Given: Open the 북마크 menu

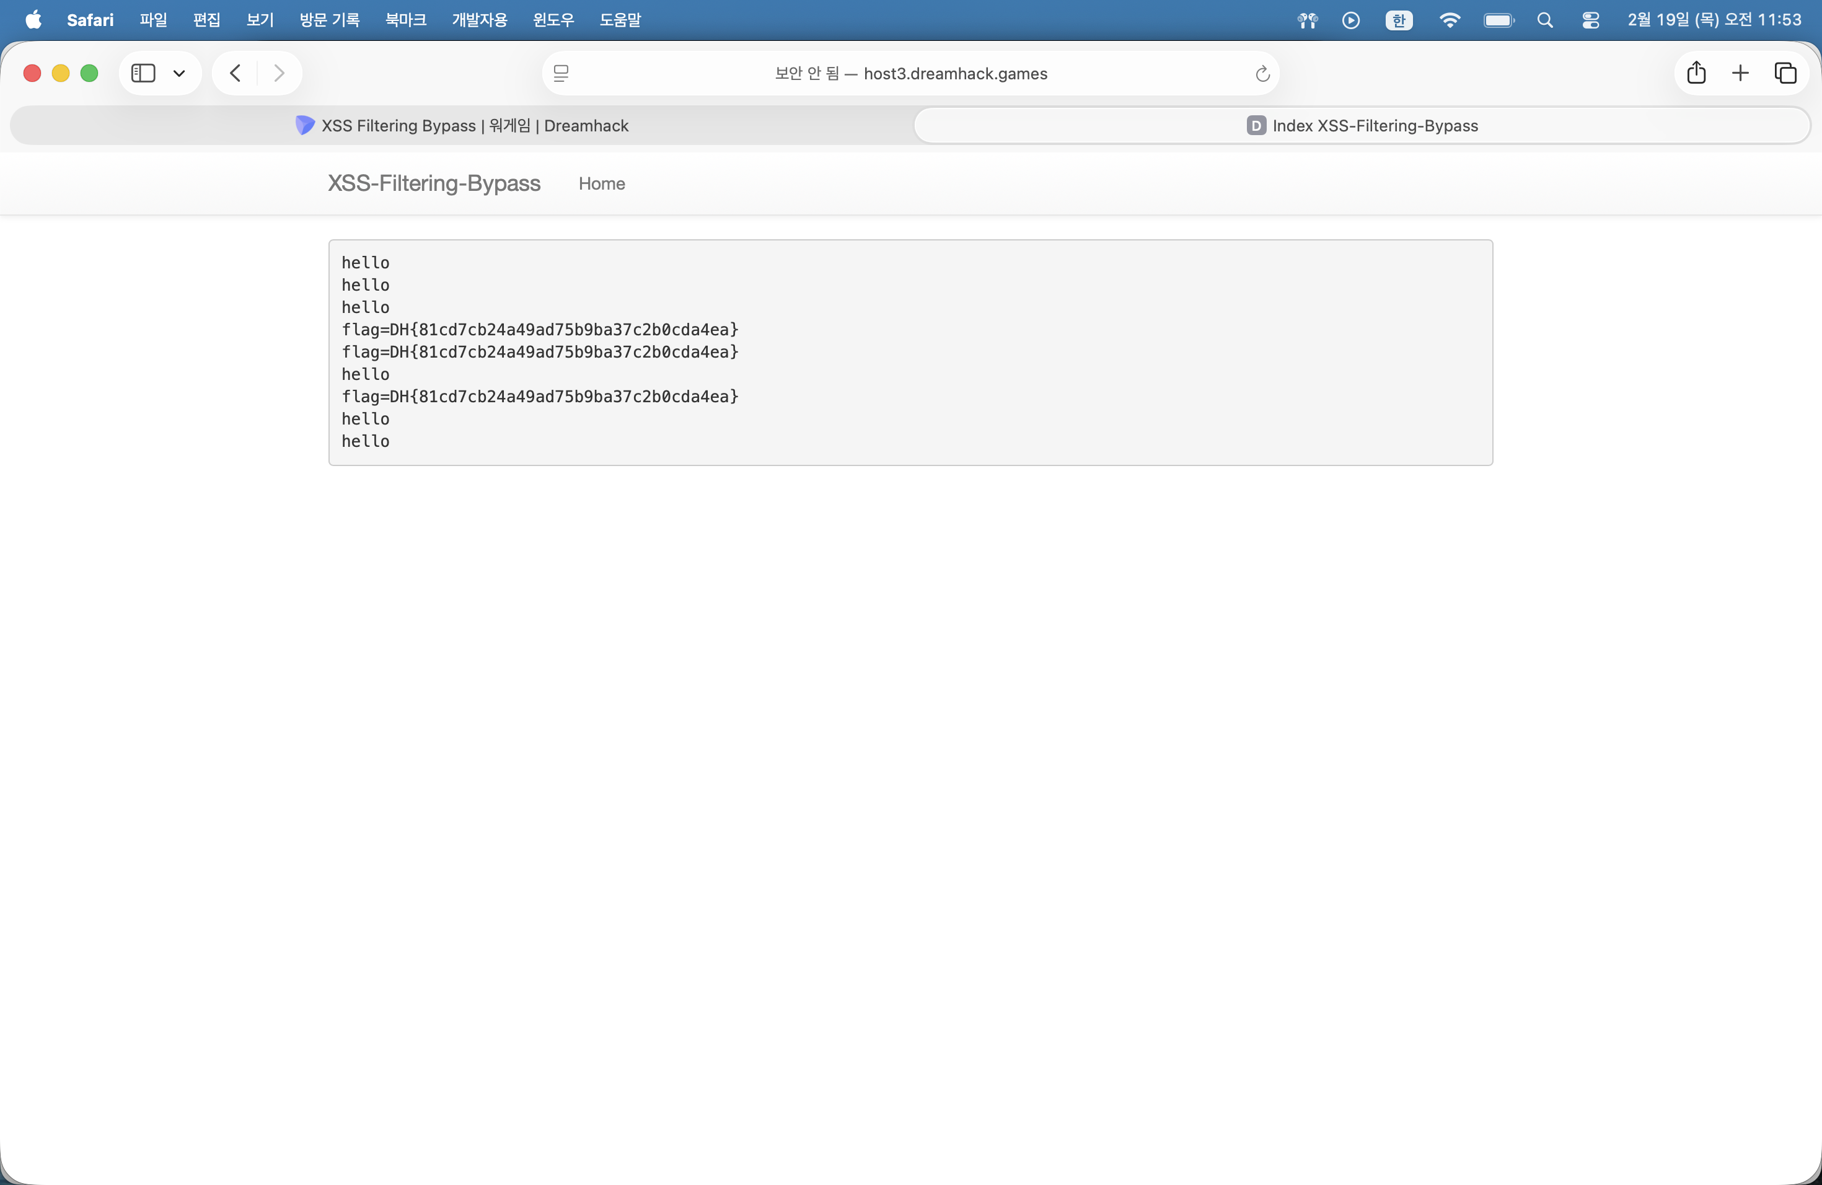Looking at the screenshot, I should [x=406, y=20].
